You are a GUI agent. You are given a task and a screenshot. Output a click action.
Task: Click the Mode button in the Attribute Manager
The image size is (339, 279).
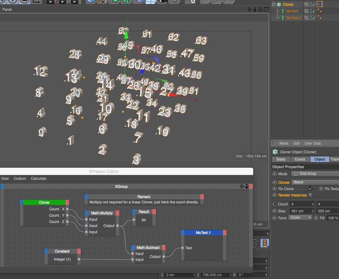tap(284, 143)
